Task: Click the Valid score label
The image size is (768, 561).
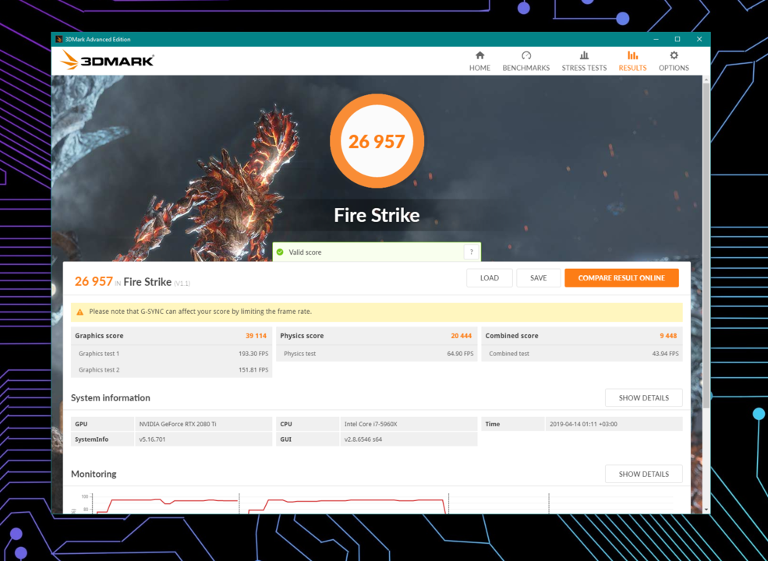Action: coord(305,252)
